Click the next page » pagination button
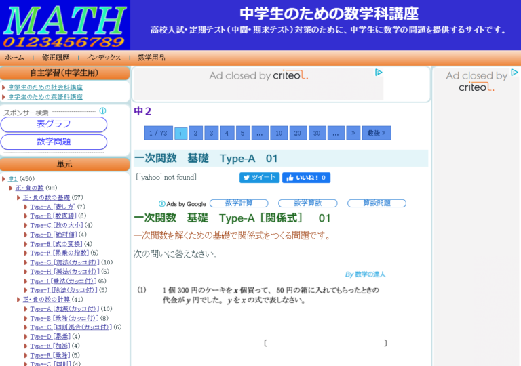The height and width of the screenshot is (366, 521). click(x=353, y=133)
